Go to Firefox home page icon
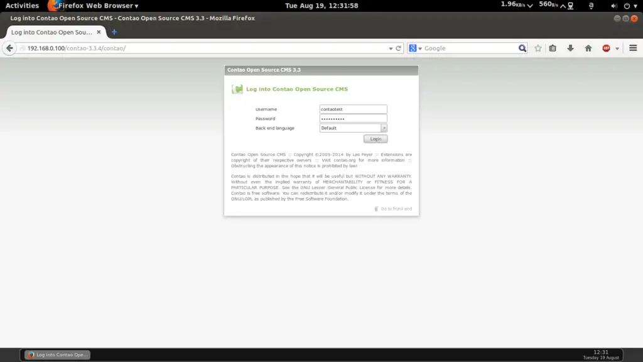The image size is (643, 362). point(588,48)
